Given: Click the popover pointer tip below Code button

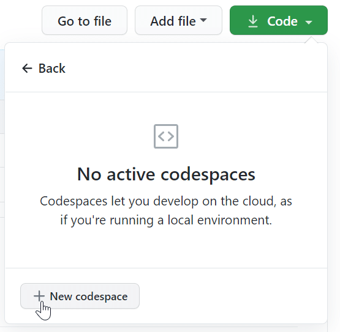Looking at the screenshot, I should 311,40.
